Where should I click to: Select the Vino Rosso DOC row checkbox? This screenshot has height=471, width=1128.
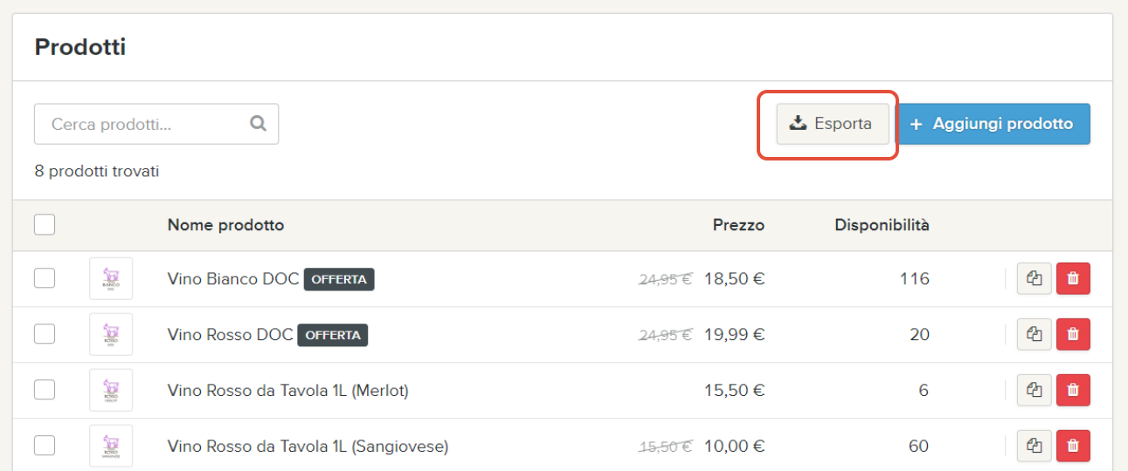click(45, 334)
